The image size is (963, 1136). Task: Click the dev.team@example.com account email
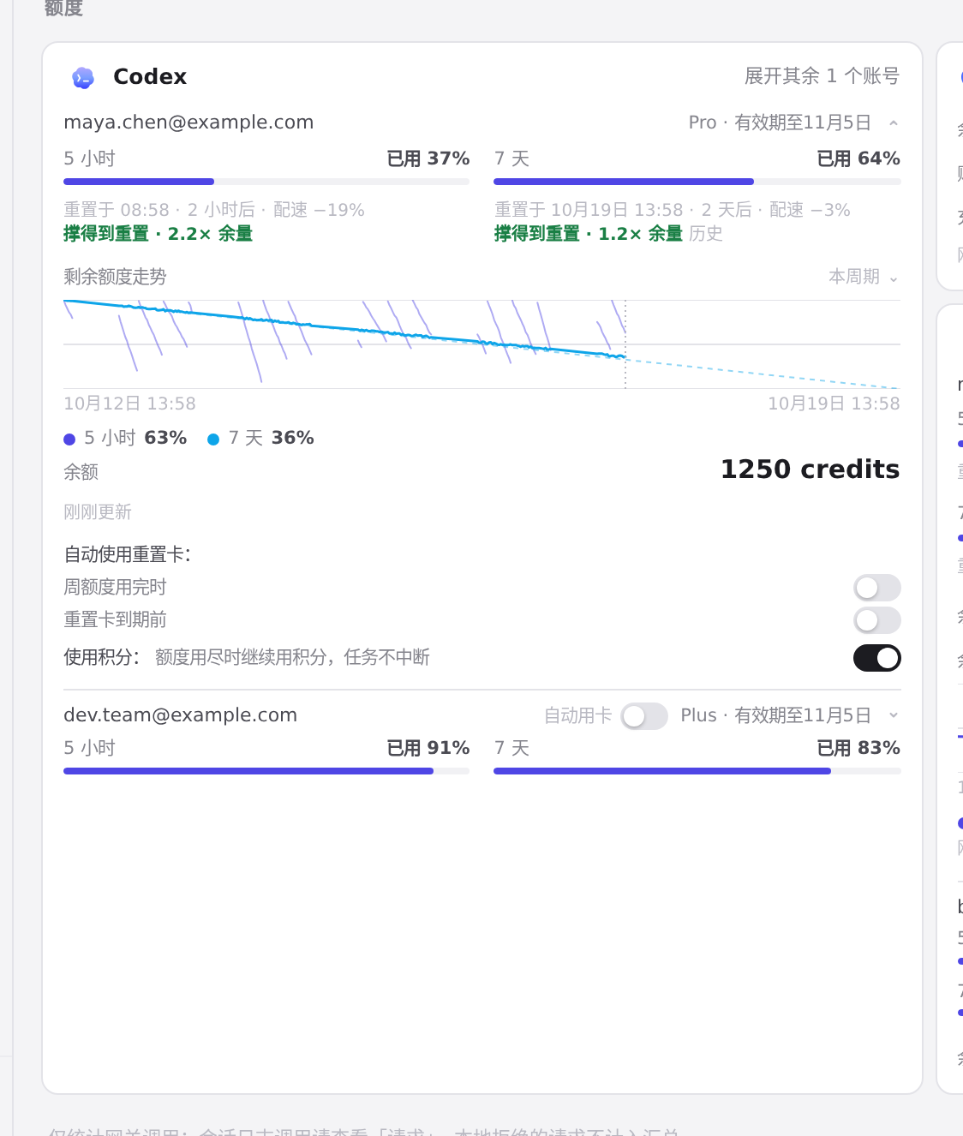tap(181, 715)
